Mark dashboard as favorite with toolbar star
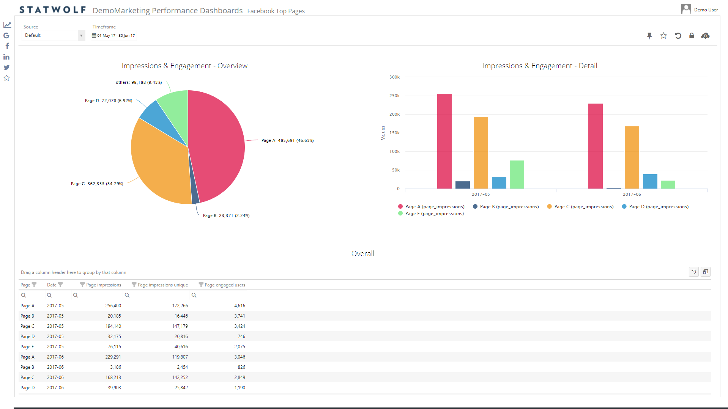The width and height of the screenshot is (728, 409). (x=663, y=36)
